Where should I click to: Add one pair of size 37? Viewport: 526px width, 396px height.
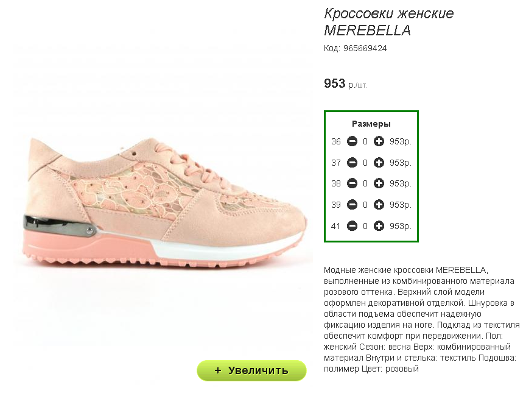[x=379, y=163]
